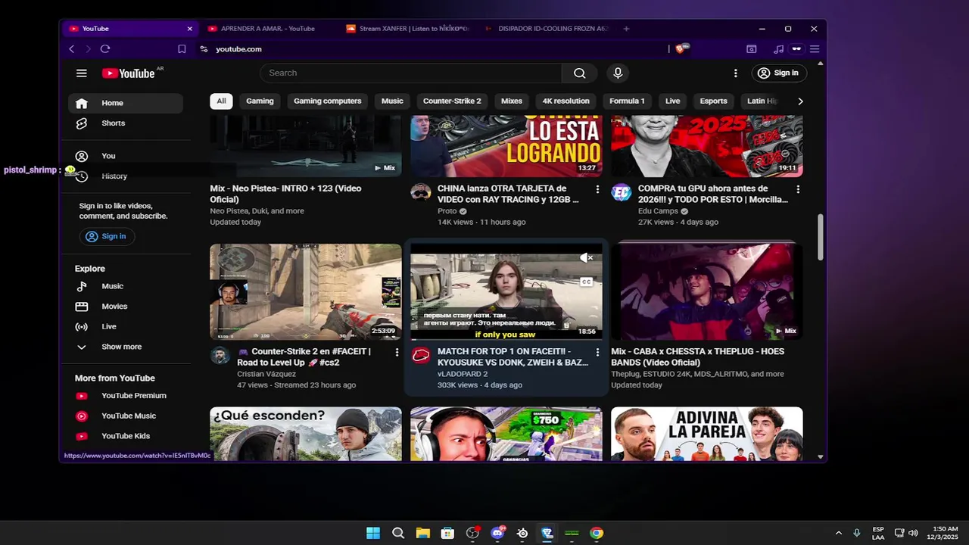Open YouTube Premium link
Screen dimensions: 969x545
pos(126,395)
